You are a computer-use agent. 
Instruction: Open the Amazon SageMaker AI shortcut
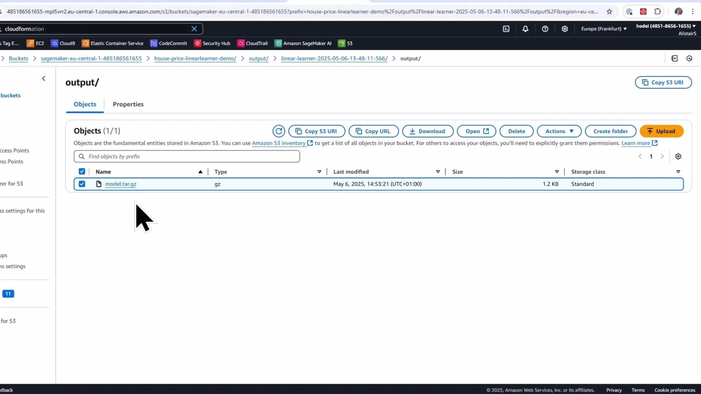pos(303,43)
